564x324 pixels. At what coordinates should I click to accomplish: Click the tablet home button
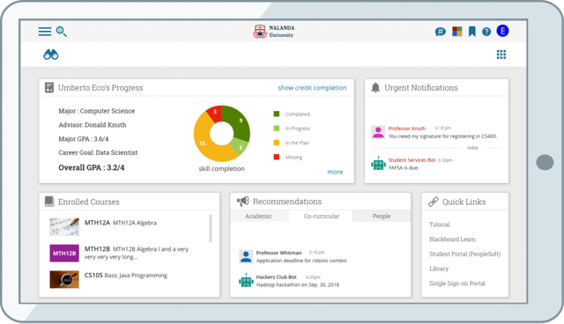(x=545, y=162)
